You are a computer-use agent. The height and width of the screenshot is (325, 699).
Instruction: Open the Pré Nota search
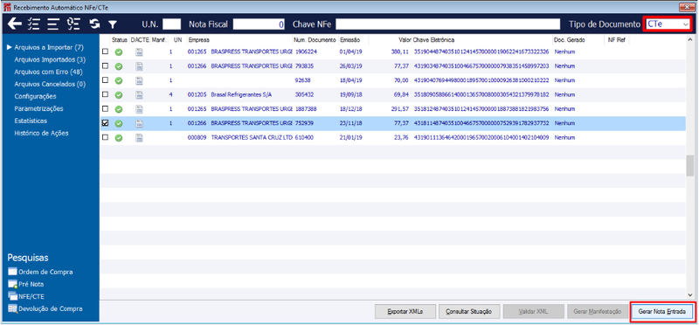(x=26, y=284)
